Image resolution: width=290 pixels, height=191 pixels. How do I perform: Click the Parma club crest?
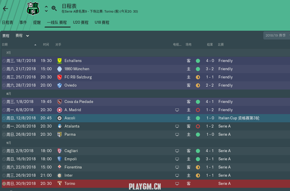(59, 135)
